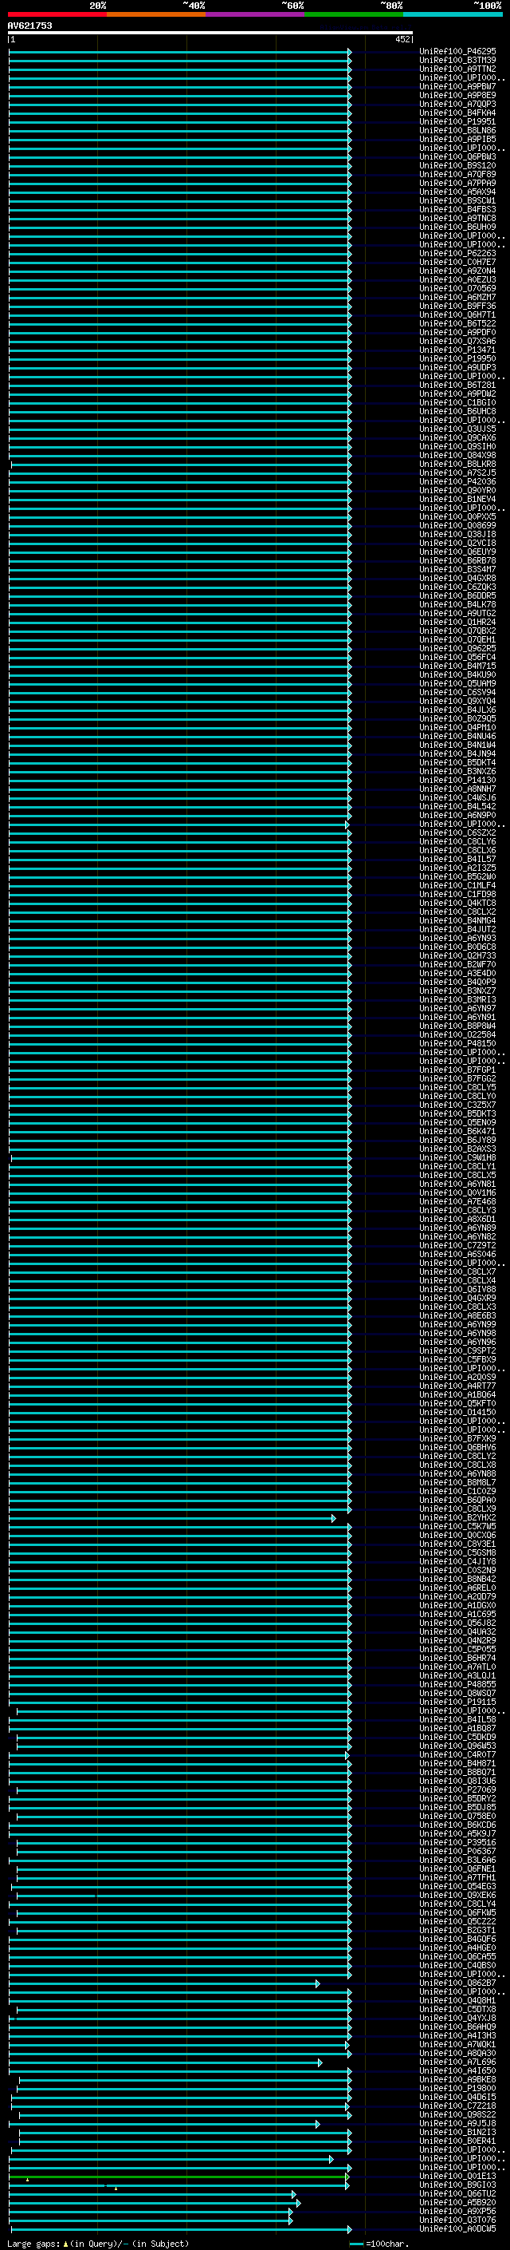Screen dimensions: 510x2250
Task: Select label UniRef100_B9FF36
Action: 457,306
